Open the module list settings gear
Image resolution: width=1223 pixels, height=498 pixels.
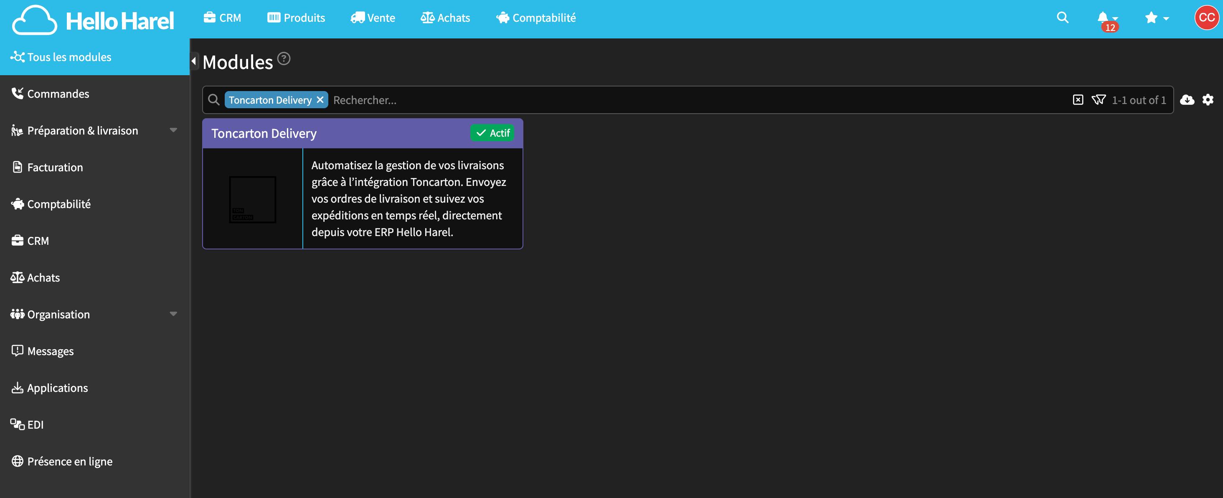(x=1208, y=100)
